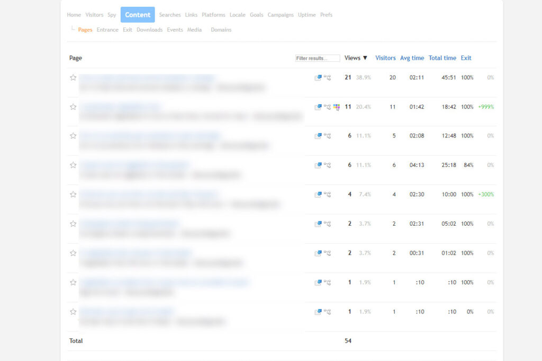Viewport: 542px width, 361px height.
Task: Click path tree icon in 11-views row
Action: coord(327,107)
